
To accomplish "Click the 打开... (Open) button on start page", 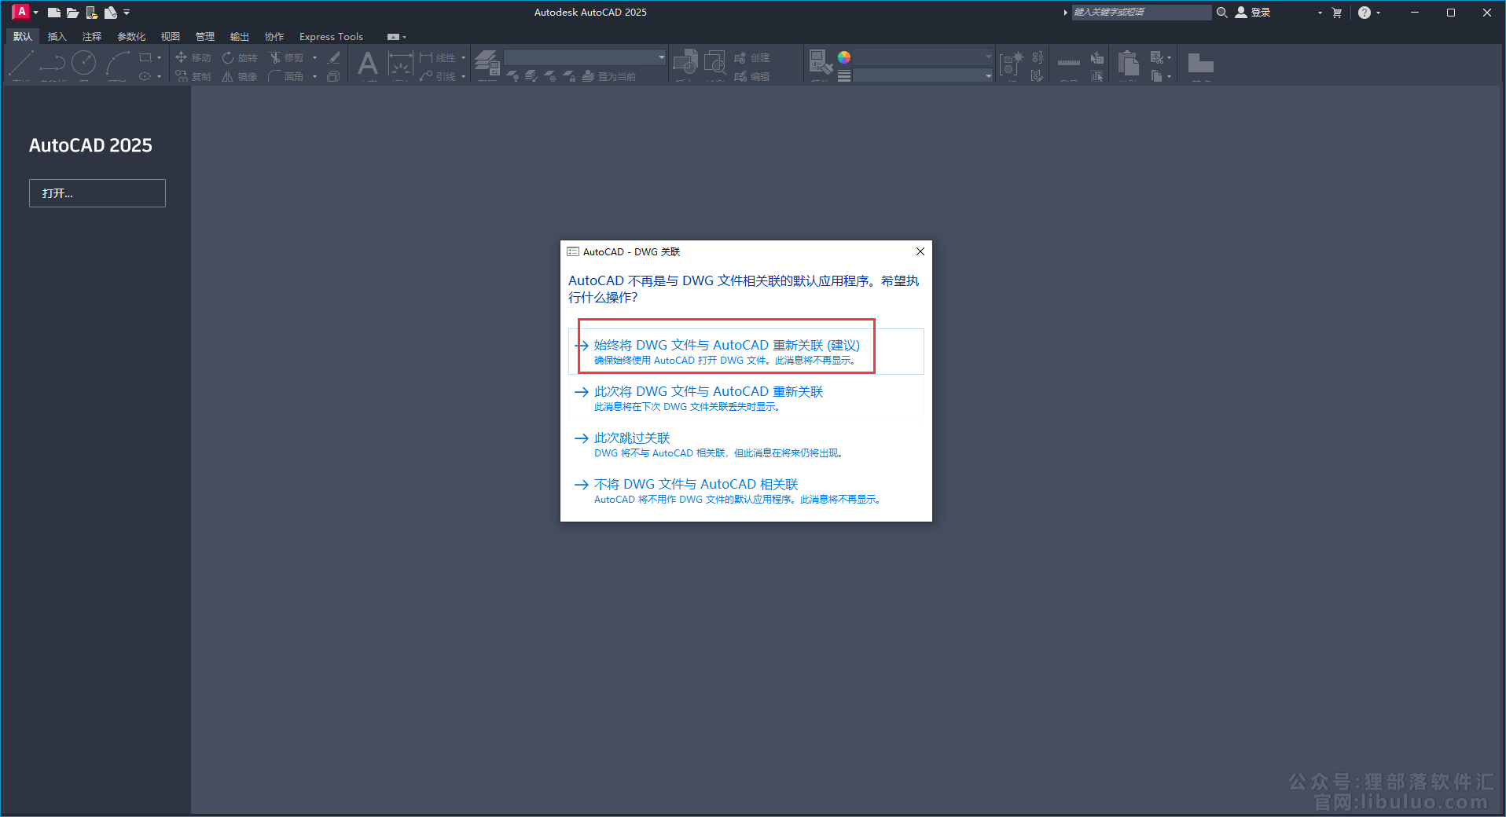I will (97, 193).
